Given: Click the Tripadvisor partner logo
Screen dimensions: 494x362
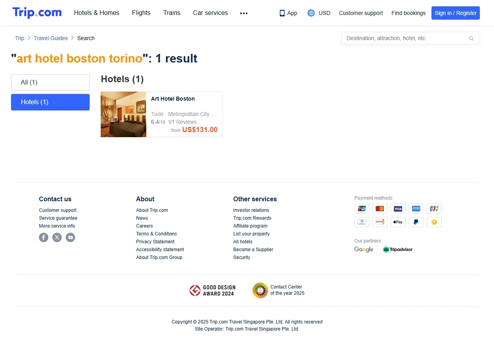Looking at the screenshot, I should click(x=398, y=250).
